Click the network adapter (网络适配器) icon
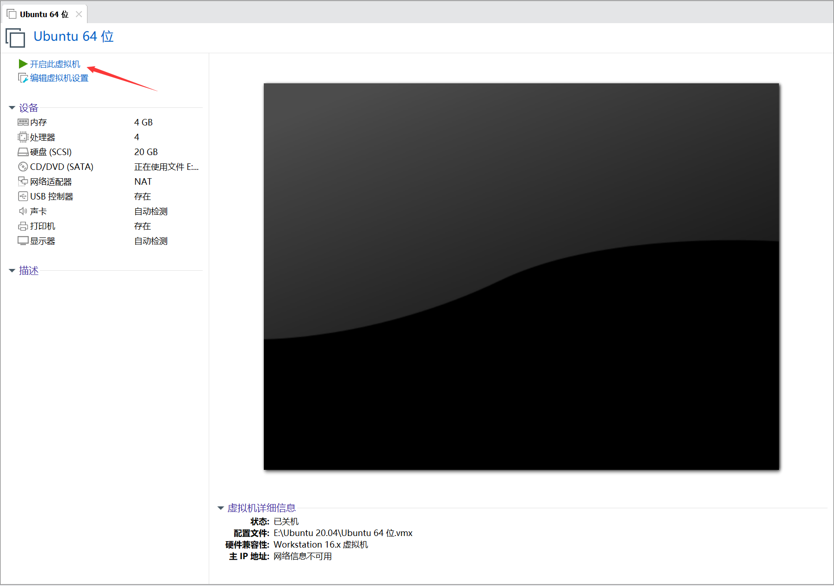Viewport: 834px width, 586px height. [x=23, y=181]
